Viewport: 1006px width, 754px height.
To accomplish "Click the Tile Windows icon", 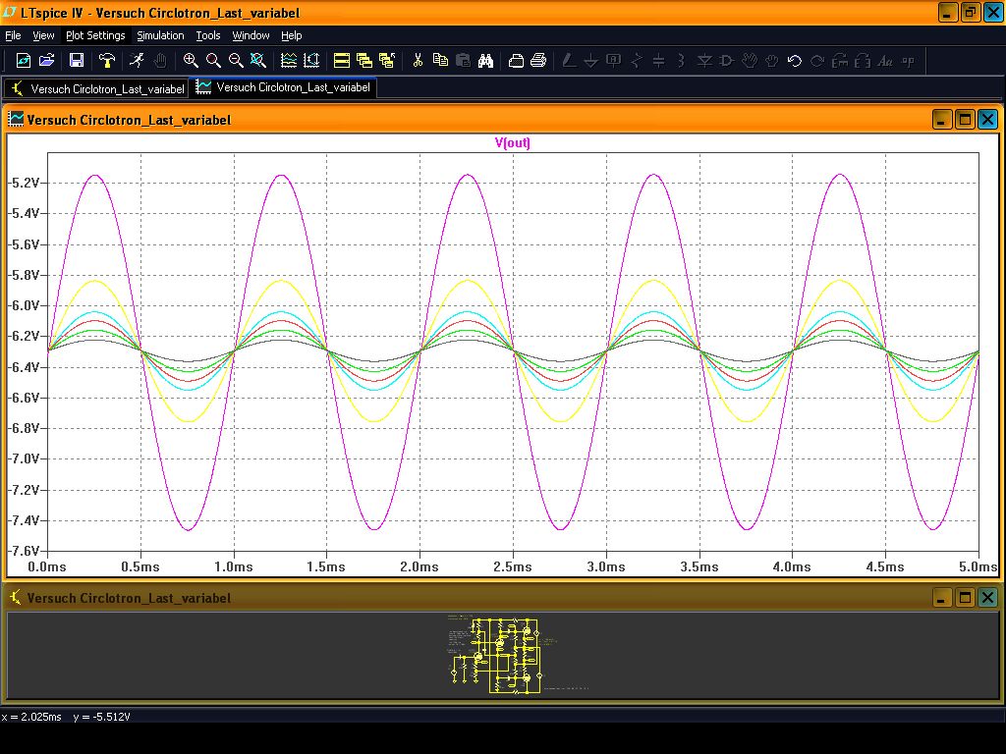I will point(342,61).
